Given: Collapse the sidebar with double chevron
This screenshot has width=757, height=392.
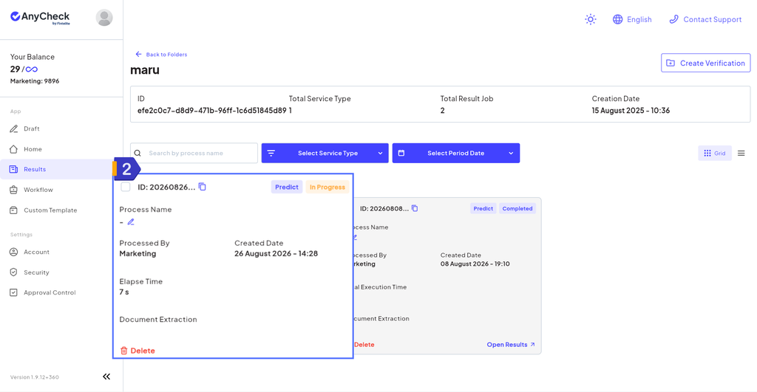Looking at the screenshot, I should tap(106, 376).
